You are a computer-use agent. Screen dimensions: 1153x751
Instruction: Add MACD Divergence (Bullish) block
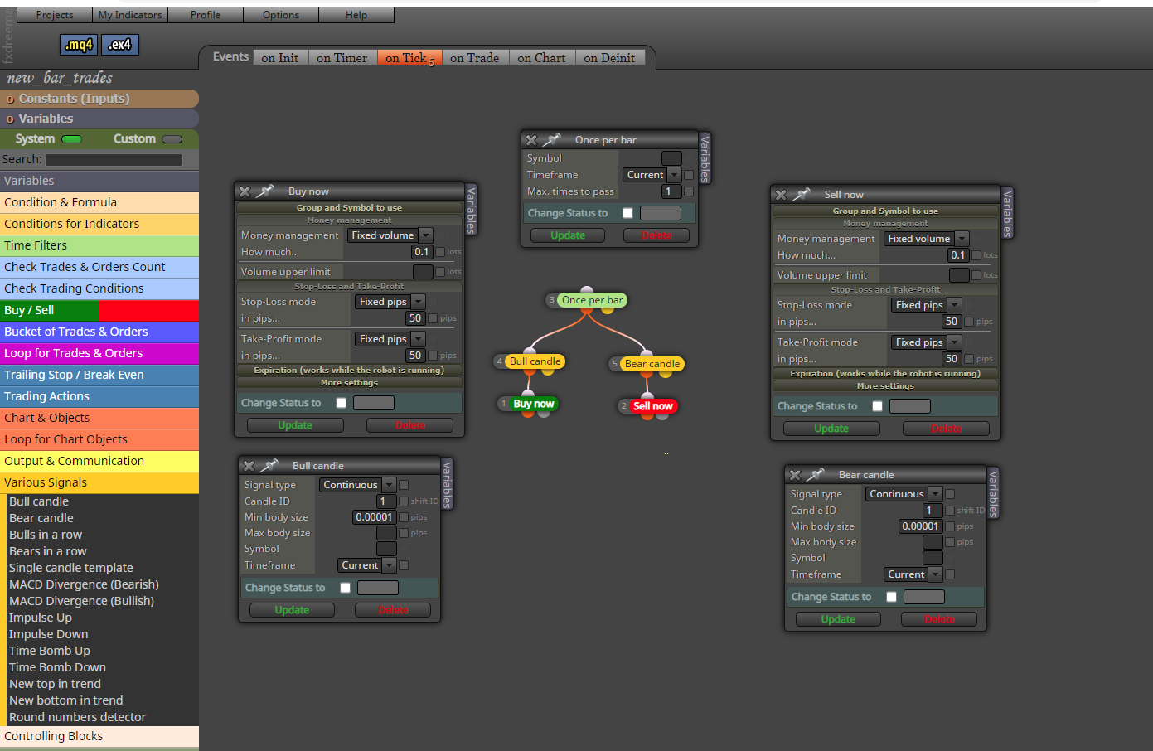coord(81,601)
